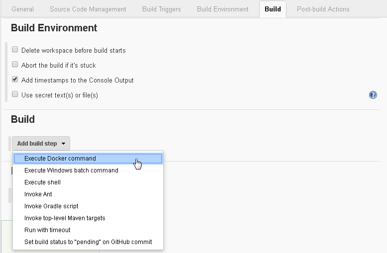The image size is (387, 253).
Task: Open the Source Code Management tab
Action: coord(88,9)
